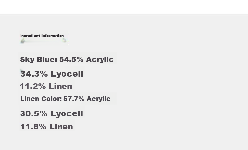Click the 30.5% figure
Viewport: 248px width, 150px height.
34,113
